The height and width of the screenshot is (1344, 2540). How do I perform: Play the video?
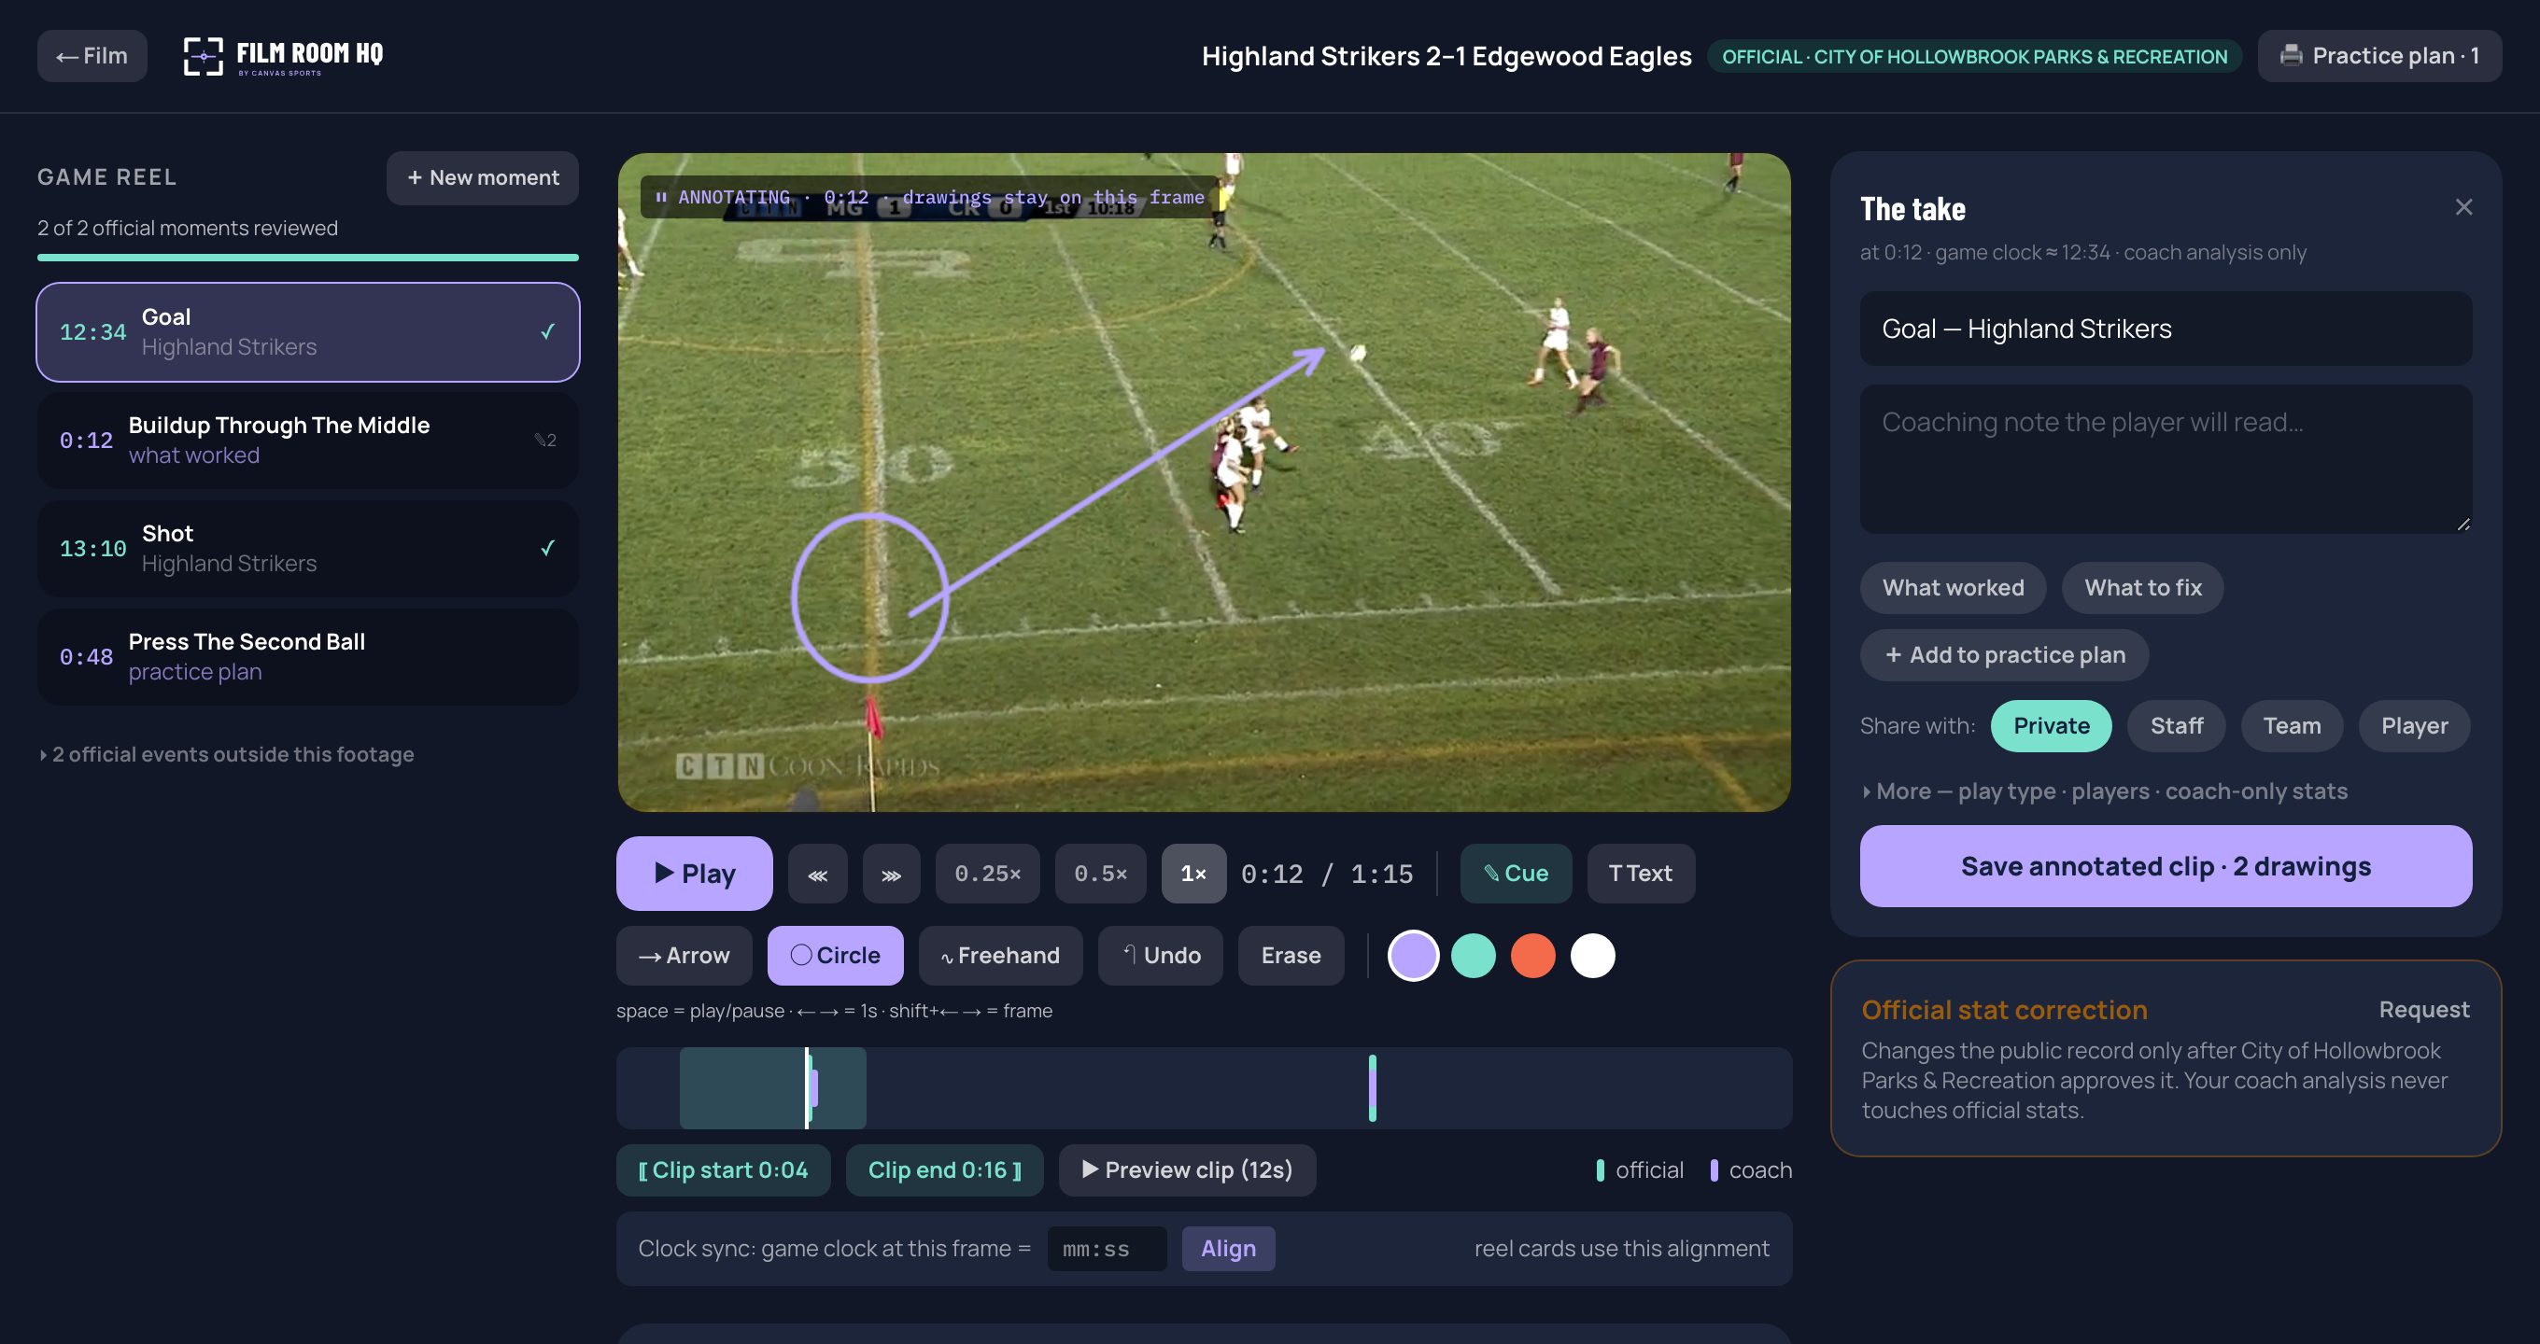point(694,873)
